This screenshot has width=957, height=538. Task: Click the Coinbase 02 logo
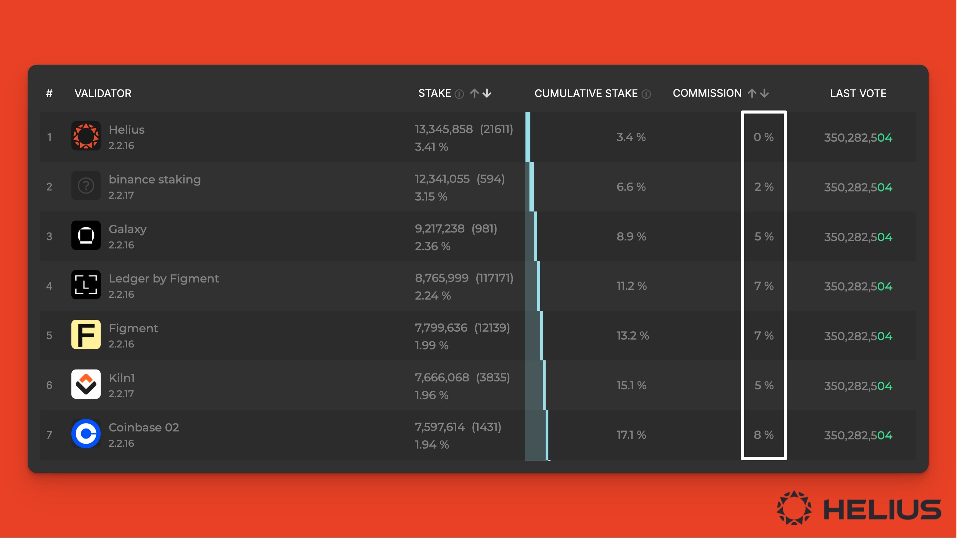coord(86,433)
